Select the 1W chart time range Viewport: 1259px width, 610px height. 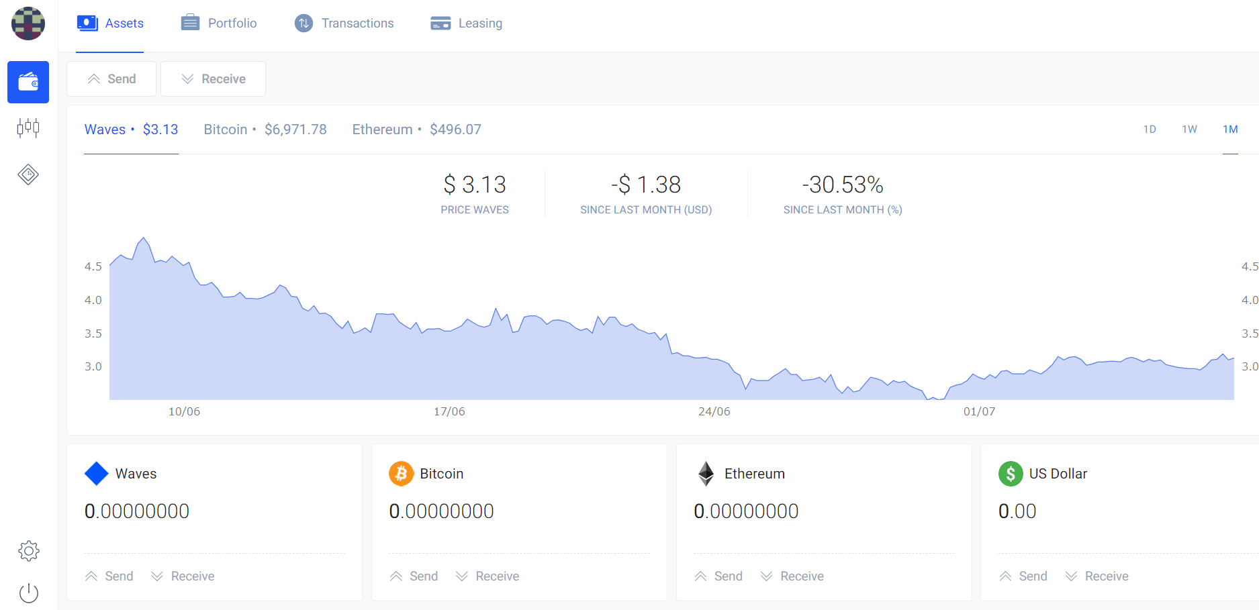1189,130
